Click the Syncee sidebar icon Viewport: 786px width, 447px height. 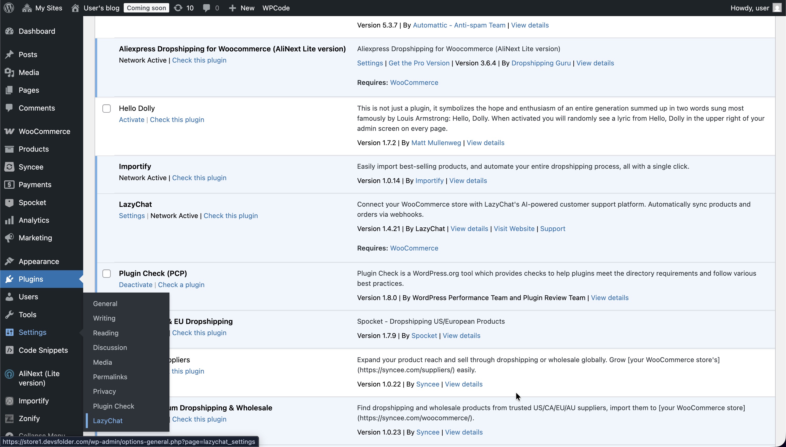click(10, 167)
